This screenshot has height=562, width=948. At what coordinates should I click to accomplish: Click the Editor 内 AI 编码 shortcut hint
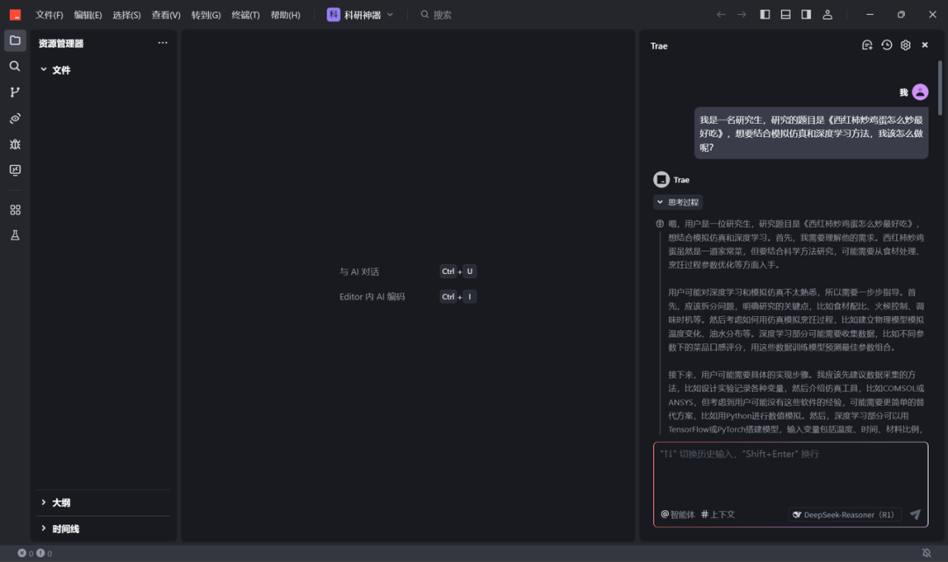pos(407,297)
